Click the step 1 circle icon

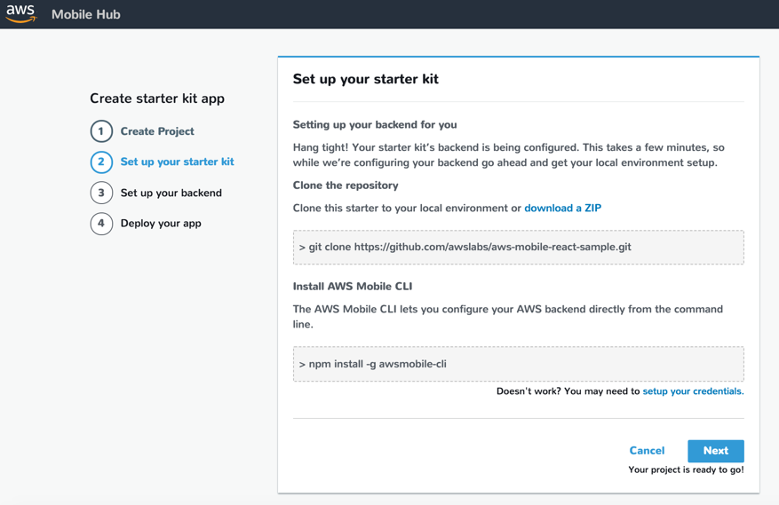[x=101, y=131]
